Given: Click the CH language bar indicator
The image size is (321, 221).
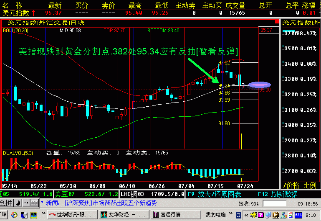Looking at the screenshot, I should click(238, 215).
